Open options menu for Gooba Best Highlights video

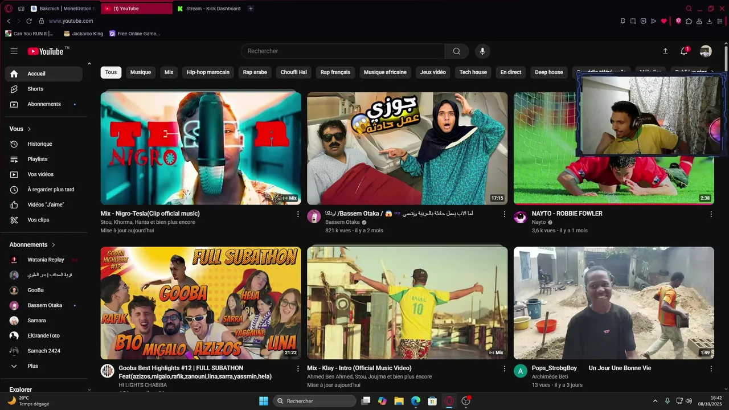coord(298,368)
